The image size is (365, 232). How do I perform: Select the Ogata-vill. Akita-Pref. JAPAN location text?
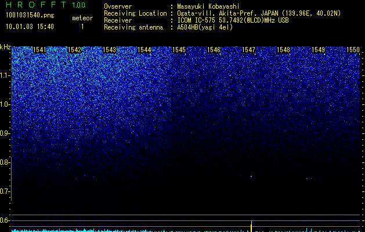(259, 13)
